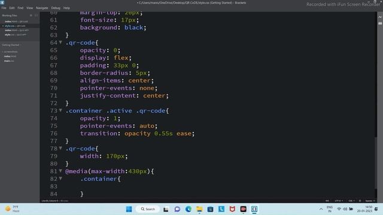Screen dimensions: 383x215
Task: Click the lint status indicator in status bar
Action: 360,201
